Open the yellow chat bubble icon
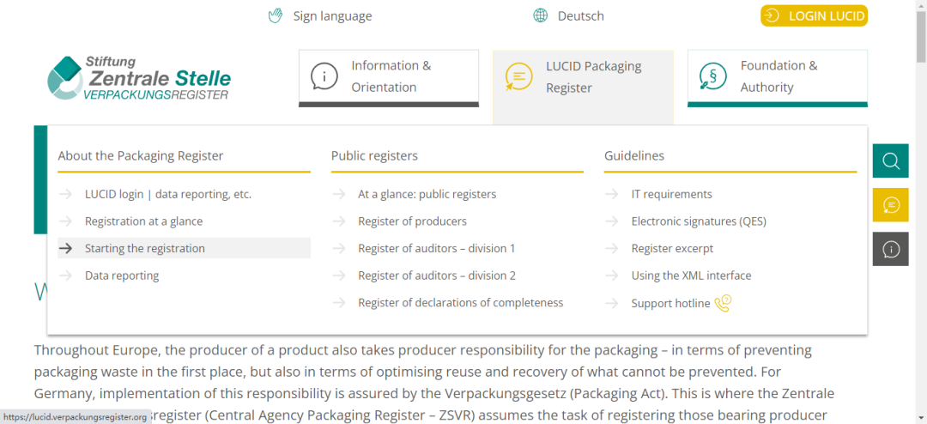 [x=890, y=205]
